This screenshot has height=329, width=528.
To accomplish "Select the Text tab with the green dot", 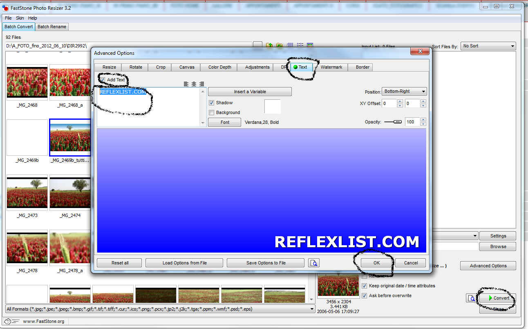I will pos(301,67).
